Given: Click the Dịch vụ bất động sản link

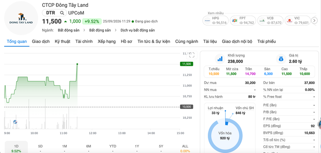Looking at the screenshot, I should point(138,30).
